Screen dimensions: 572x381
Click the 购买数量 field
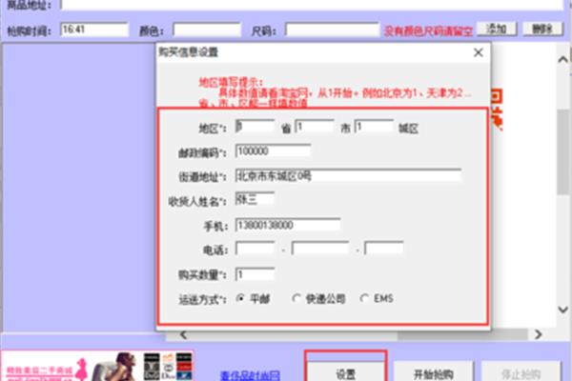click(x=255, y=274)
